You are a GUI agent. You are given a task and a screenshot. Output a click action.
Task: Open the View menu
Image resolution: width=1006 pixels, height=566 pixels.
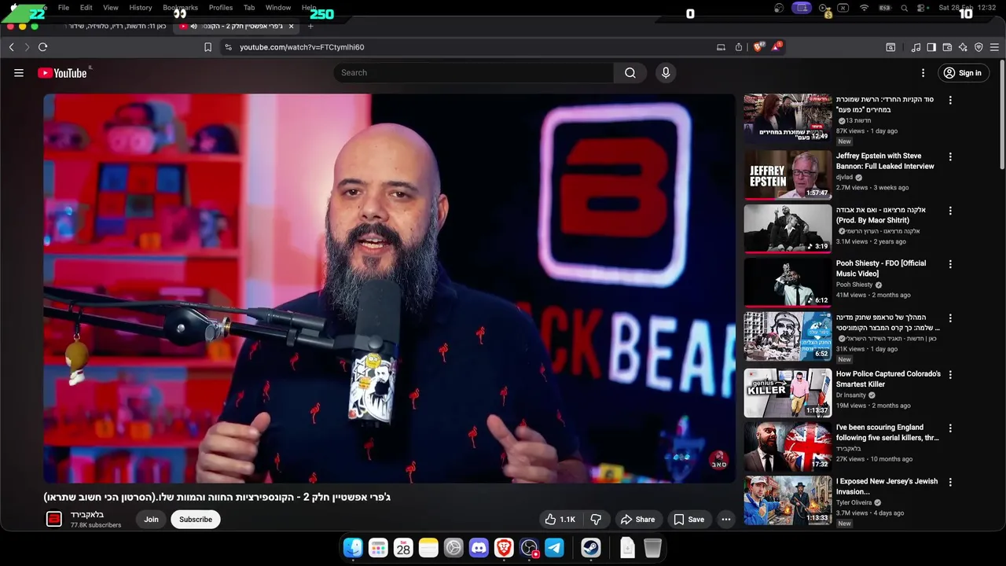[111, 7]
